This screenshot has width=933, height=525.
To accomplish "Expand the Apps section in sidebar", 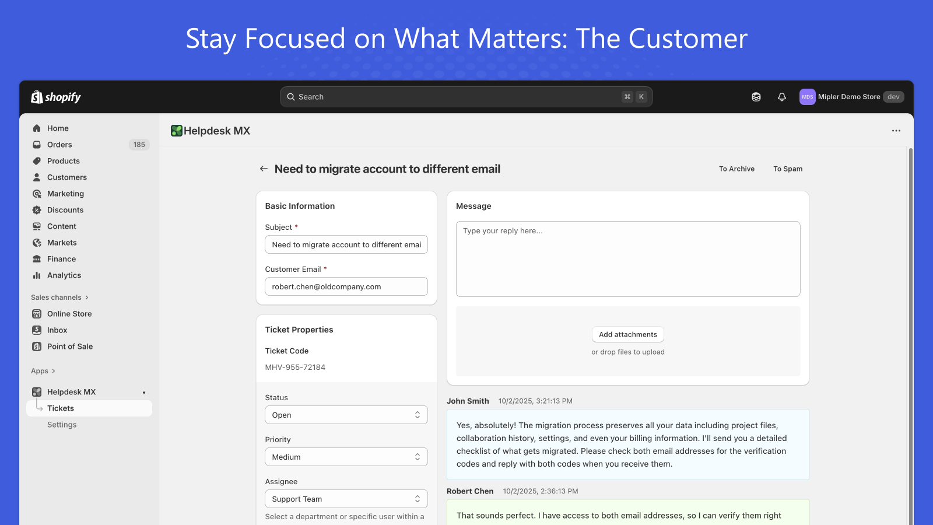I will [43, 371].
